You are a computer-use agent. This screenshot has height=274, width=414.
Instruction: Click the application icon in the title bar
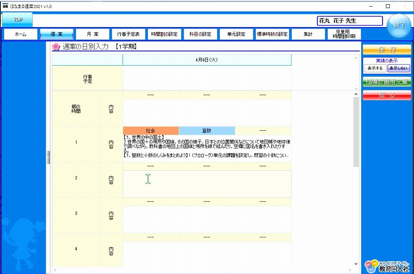coord(5,6)
